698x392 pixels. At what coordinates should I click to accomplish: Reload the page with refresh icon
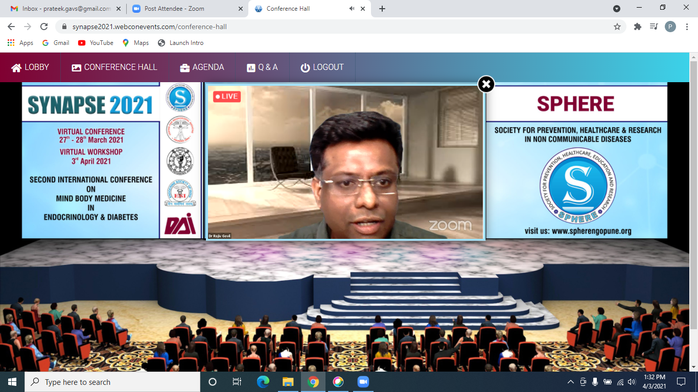[x=44, y=27]
